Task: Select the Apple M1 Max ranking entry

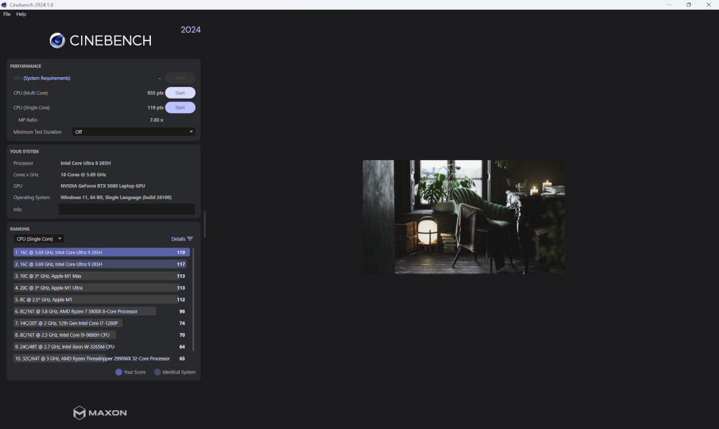Action: (x=92, y=276)
